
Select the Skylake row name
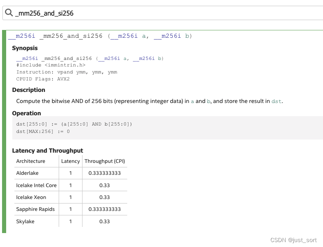[x=25, y=222]
